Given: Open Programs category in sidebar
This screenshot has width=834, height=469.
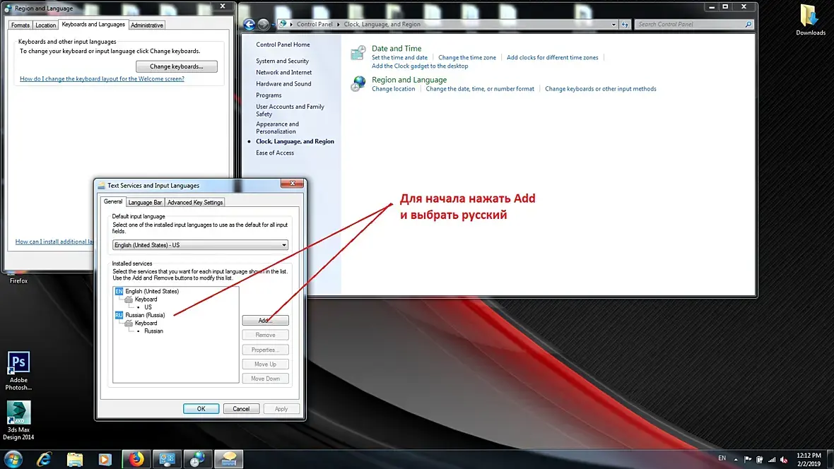Looking at the screenshot, I should pos(269,95).
